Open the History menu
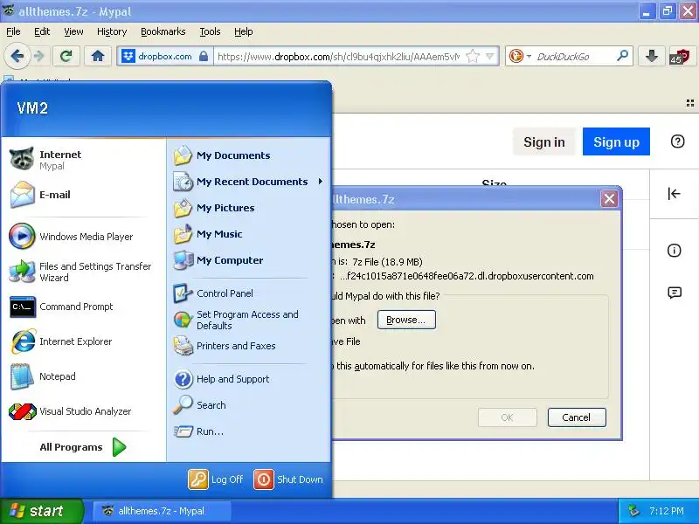The height and width of the screenshot is (524, 699). coord(112,31)
